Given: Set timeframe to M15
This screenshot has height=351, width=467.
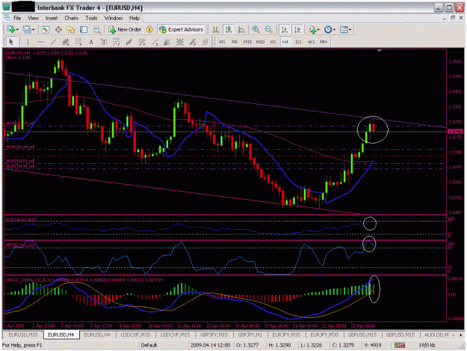Looking at the screenshot, I should click(x=247, y=42).
